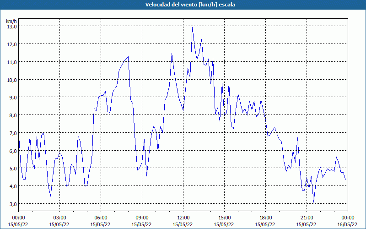Click the 15:00 time axis label

click(224, 218)
